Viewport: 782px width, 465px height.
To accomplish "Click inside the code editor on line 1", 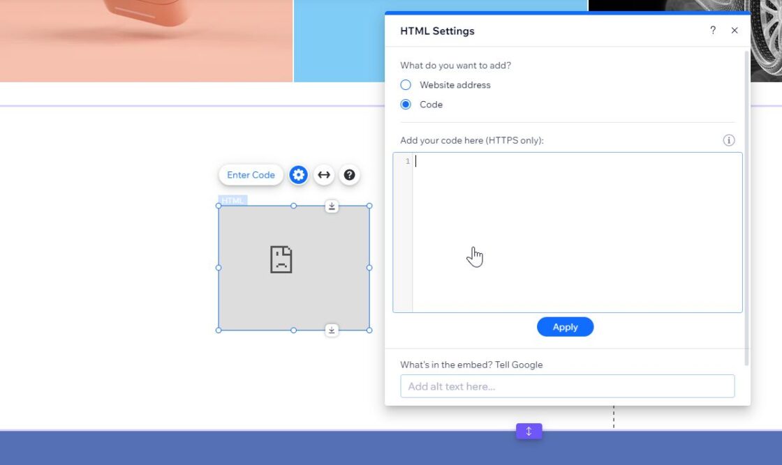I will pos(489,161).
